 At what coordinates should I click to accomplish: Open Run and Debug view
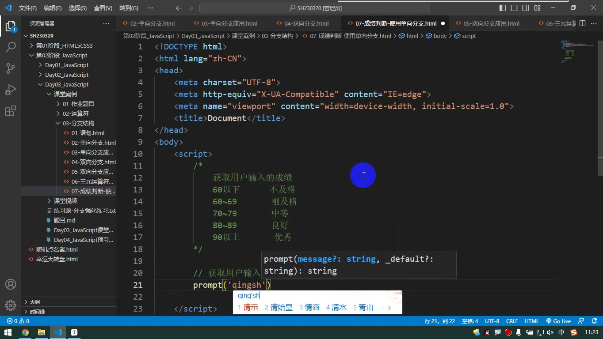11,89
